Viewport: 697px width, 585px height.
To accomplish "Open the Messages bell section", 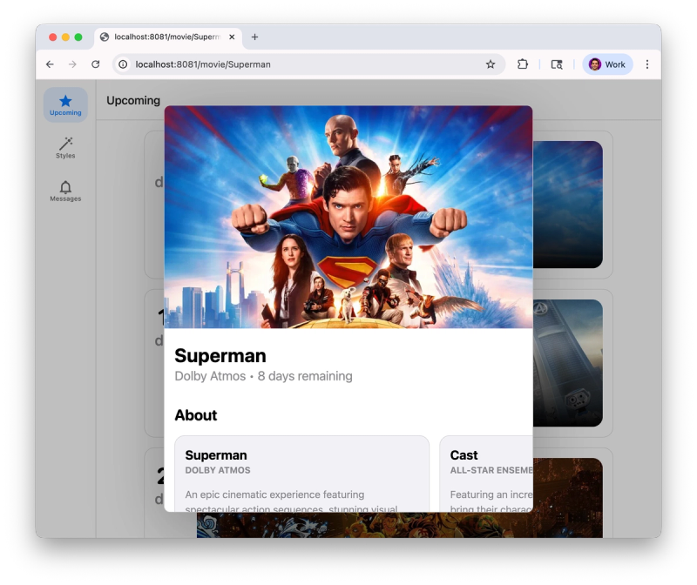I will (x=64, y=190).
